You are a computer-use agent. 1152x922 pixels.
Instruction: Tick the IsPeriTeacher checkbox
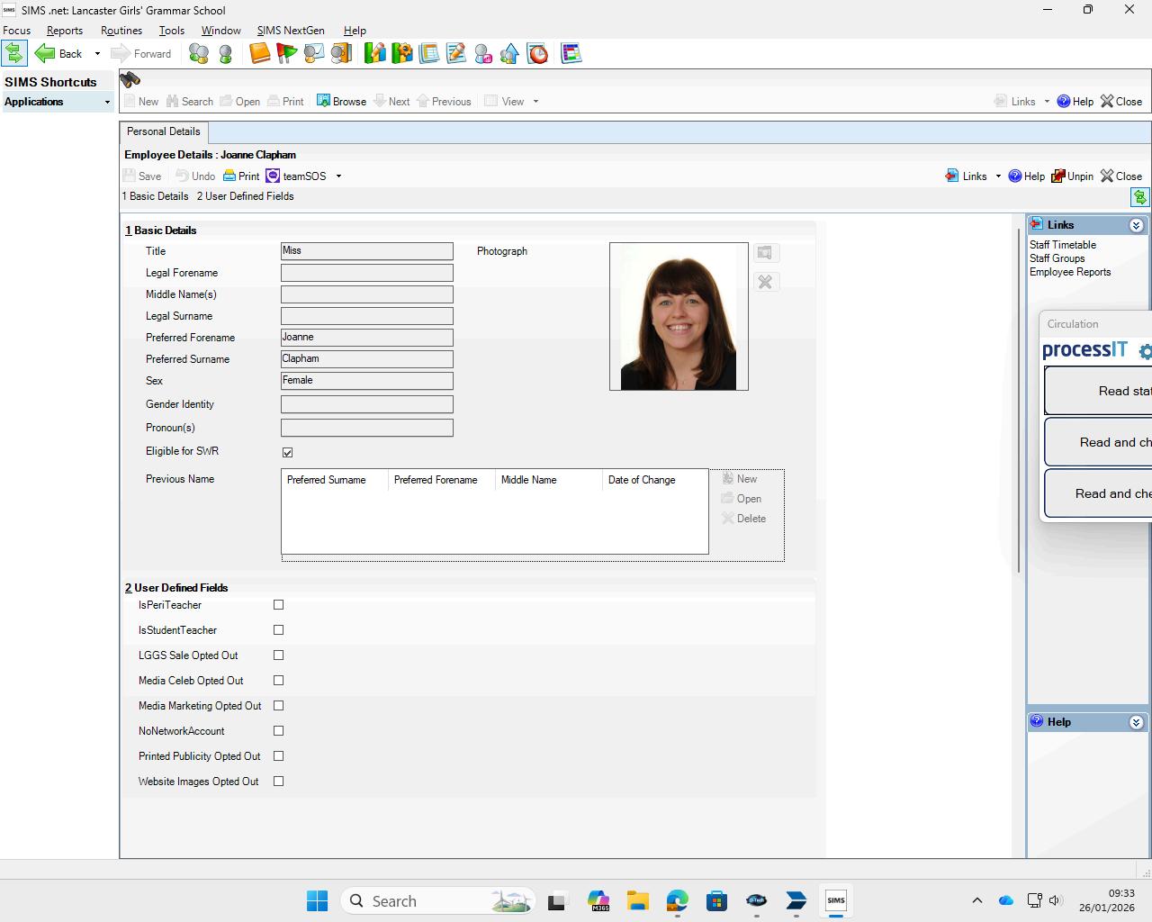click(x=278, y=605)
